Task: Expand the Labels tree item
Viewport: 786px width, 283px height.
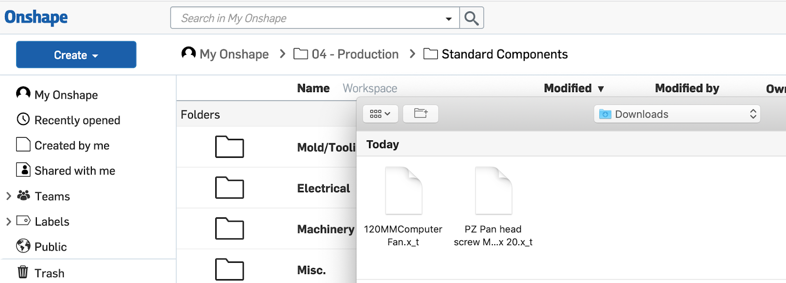Action: 8,222
